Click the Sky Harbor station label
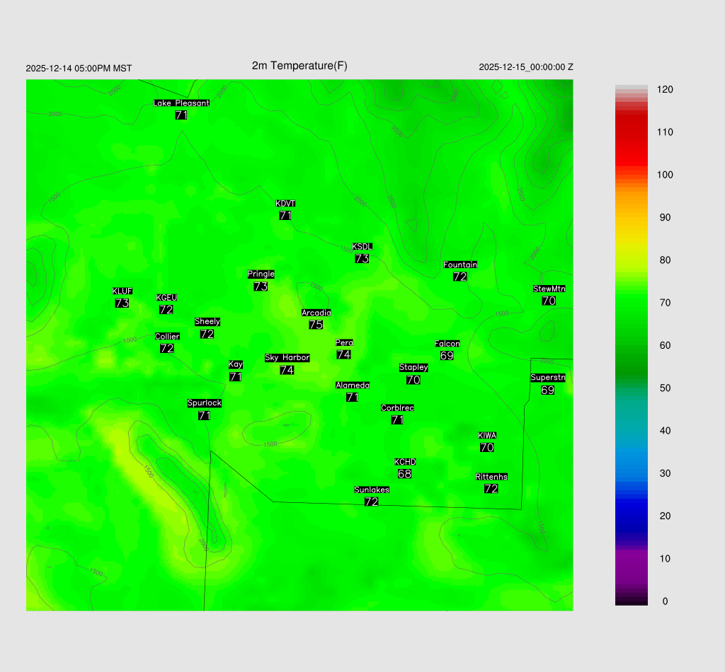725x672 pixels. [x=287, y=358]
